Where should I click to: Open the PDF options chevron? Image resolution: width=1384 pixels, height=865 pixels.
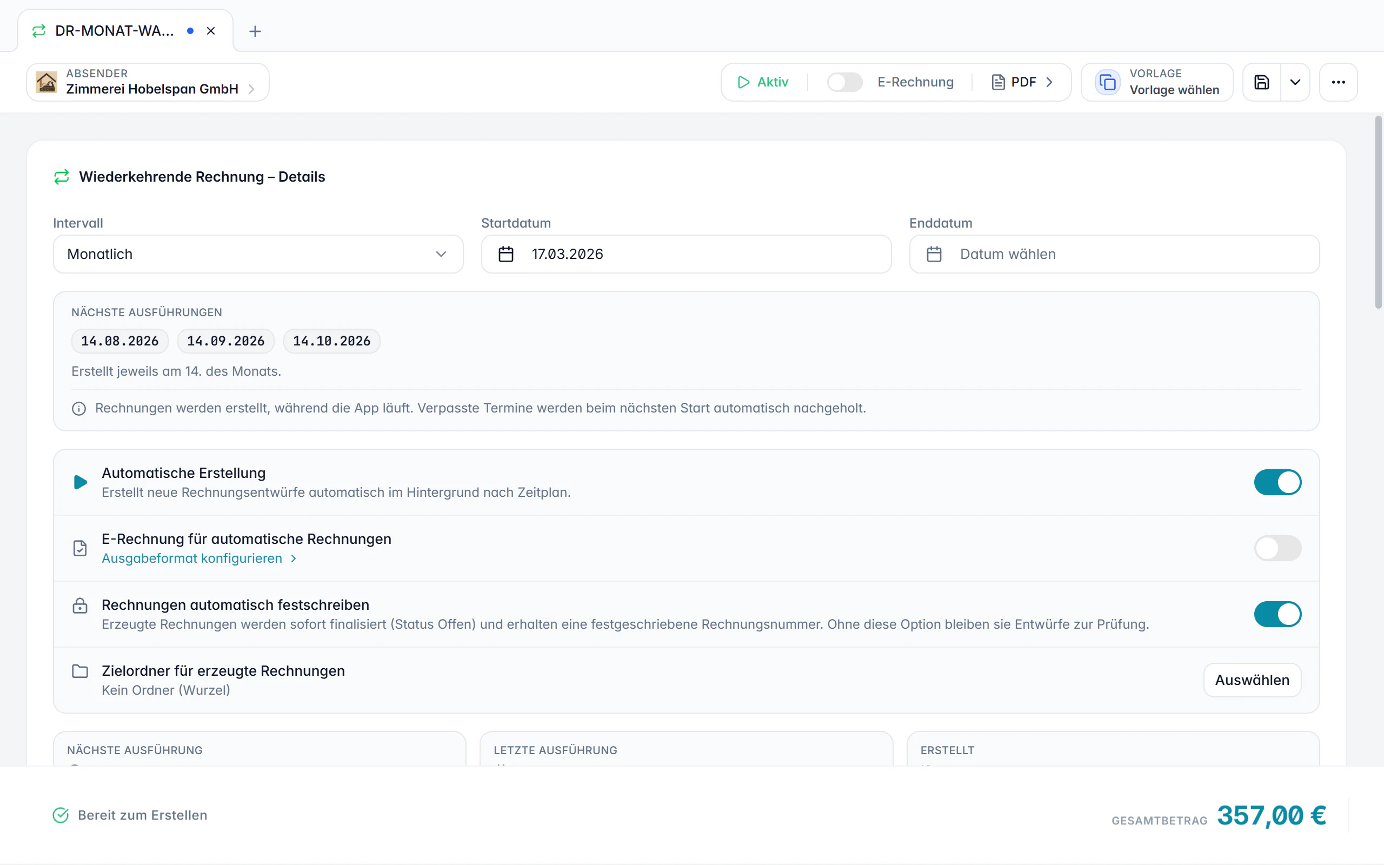pos(1049,82)
